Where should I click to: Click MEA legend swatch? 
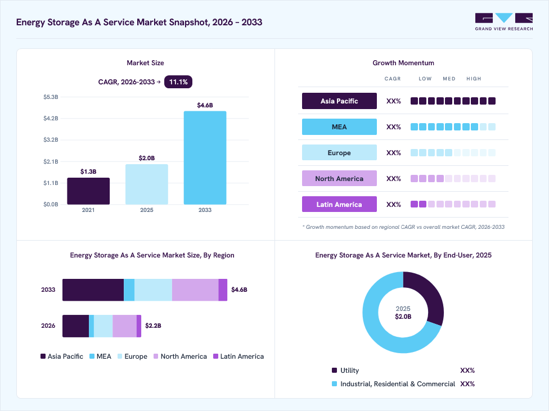[92, 356]
